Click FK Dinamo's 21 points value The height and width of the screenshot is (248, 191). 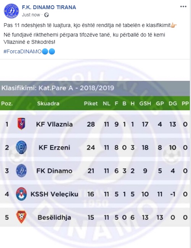(91, 171)
